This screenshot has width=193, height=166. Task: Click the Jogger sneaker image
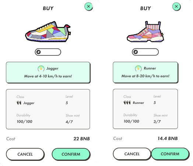[x=48, y=31]
